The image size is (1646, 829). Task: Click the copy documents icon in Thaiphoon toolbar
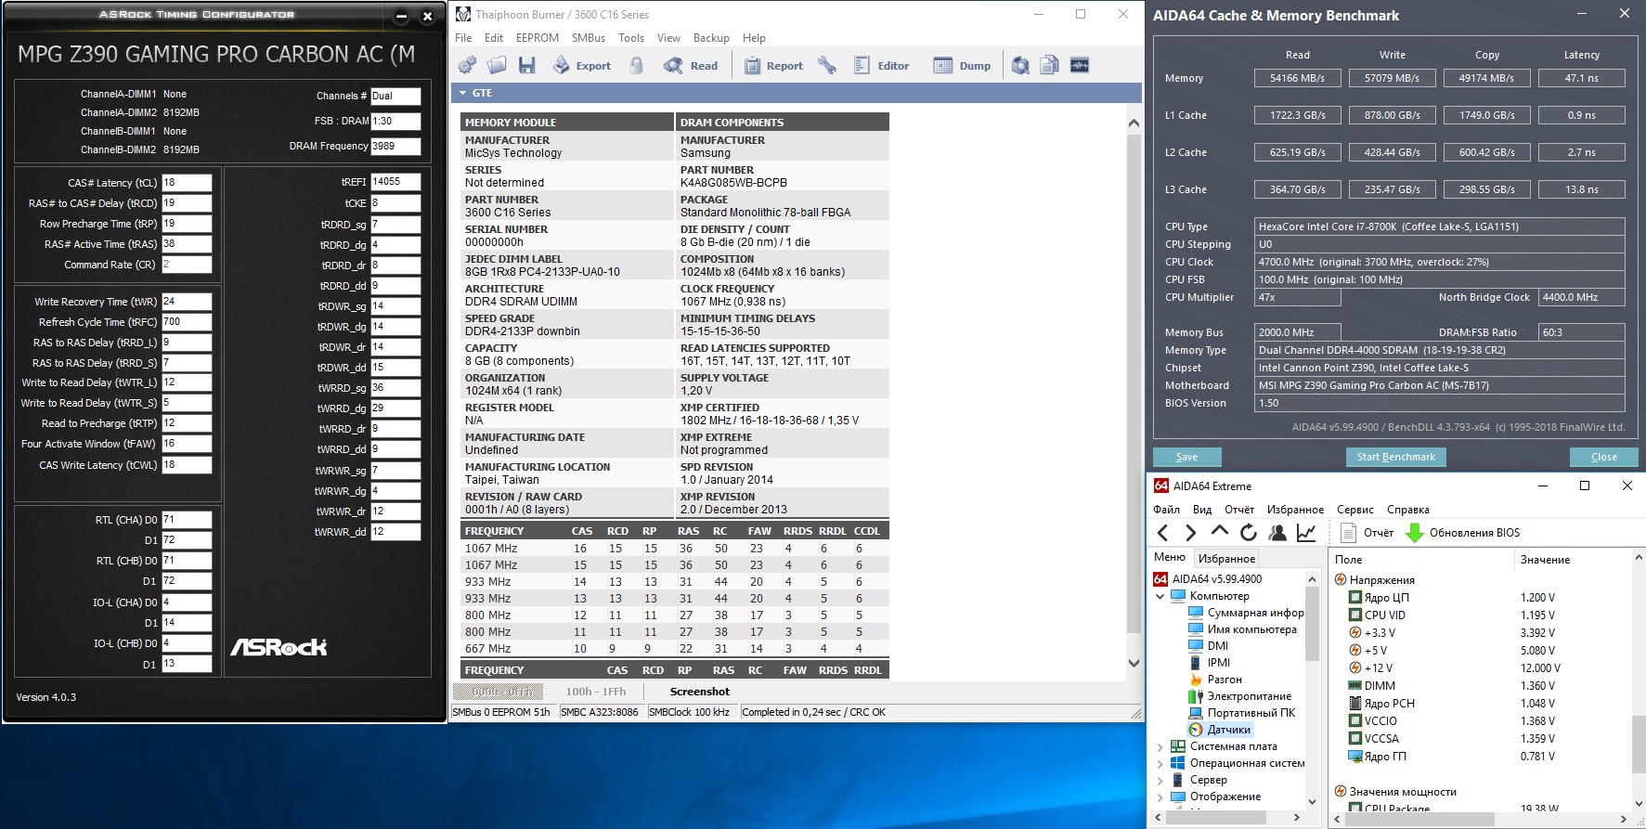(x=1050, y=65)
